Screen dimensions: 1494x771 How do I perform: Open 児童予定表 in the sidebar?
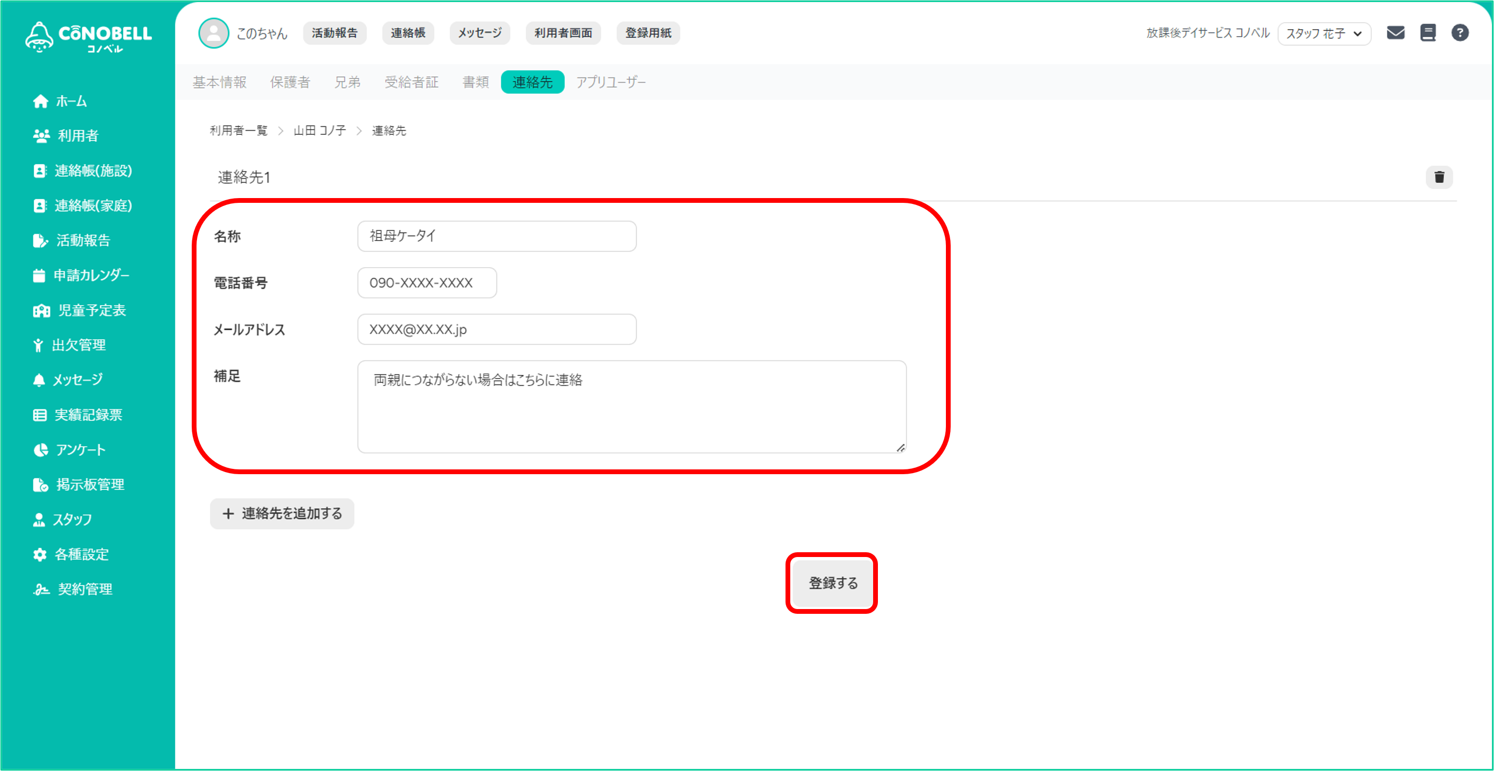point(80,310)
